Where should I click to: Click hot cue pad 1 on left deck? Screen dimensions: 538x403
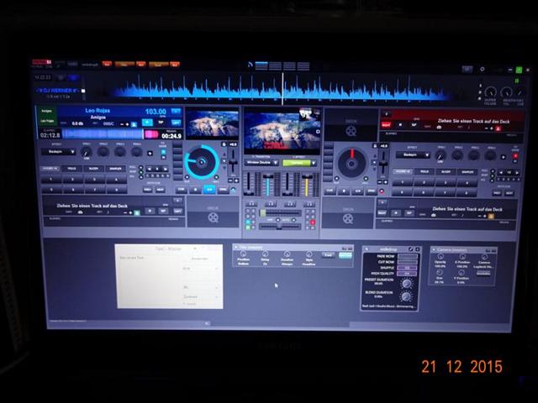click(51, 179)
